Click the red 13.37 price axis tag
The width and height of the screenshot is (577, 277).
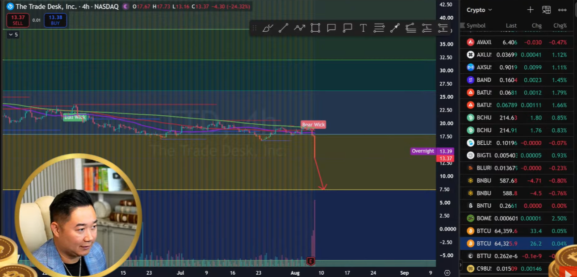point(446,159)
